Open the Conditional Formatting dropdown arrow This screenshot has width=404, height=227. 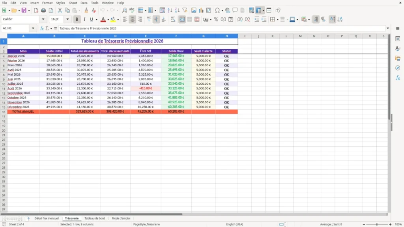[x=309, y=20]
